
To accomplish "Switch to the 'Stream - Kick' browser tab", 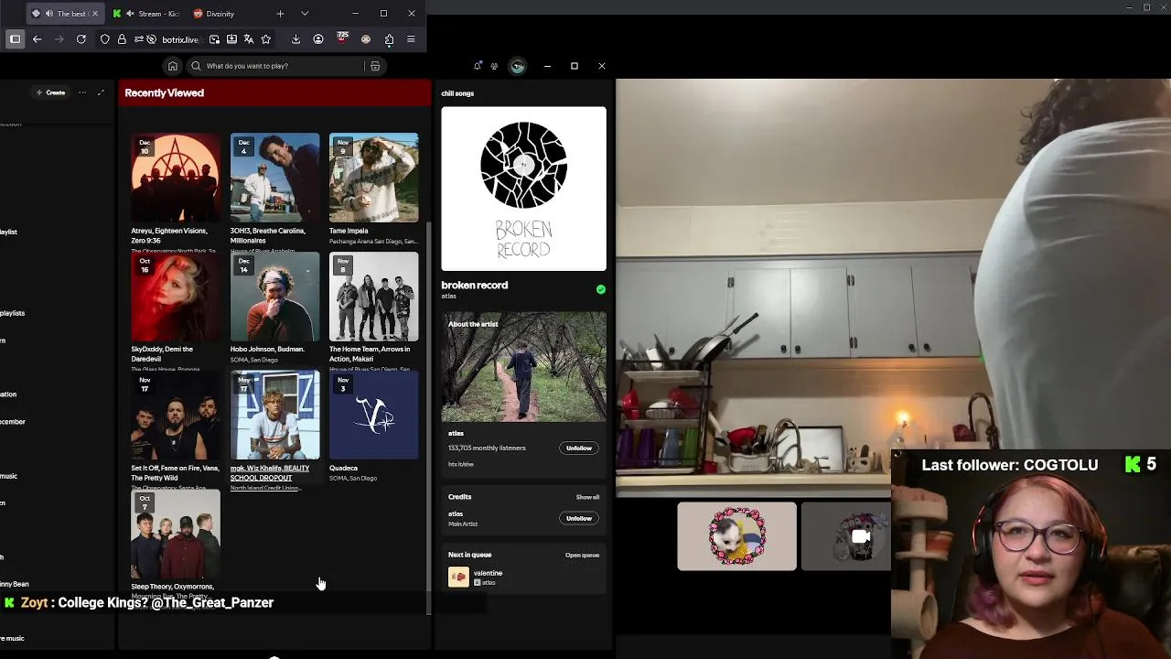I will (146, 14).
